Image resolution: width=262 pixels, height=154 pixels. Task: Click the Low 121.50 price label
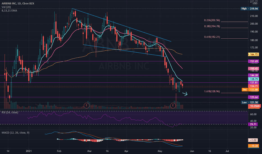tap(250, 102)
